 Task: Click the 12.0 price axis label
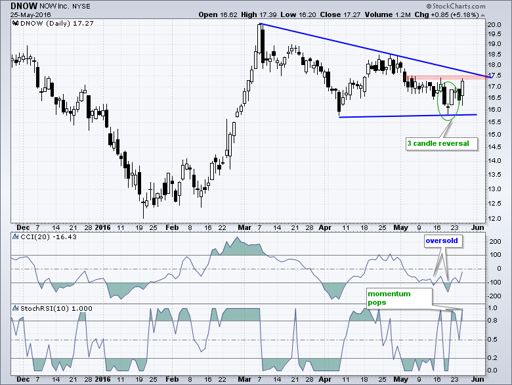(494, 219)
